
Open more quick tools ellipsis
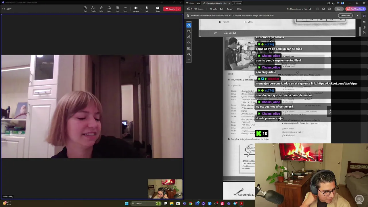click(x=189, y=60)
